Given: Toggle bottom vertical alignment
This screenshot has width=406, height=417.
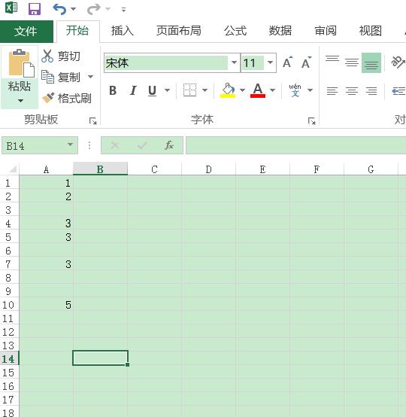Looking at the screenshot, I should coord(371,62).
